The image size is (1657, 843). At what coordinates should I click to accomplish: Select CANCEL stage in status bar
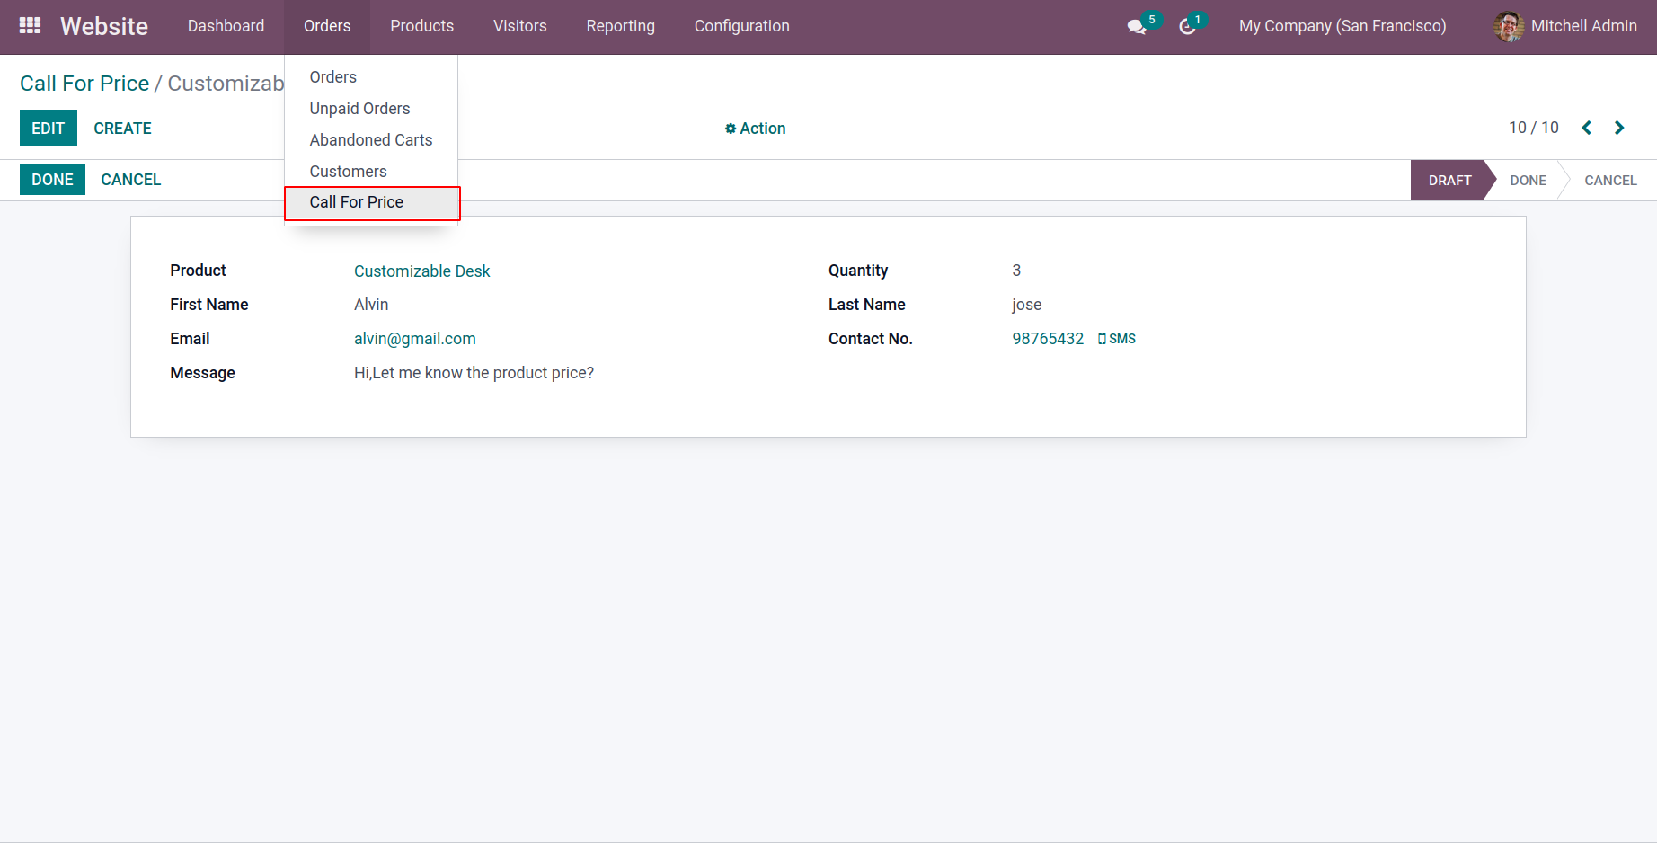(1609, 181)
